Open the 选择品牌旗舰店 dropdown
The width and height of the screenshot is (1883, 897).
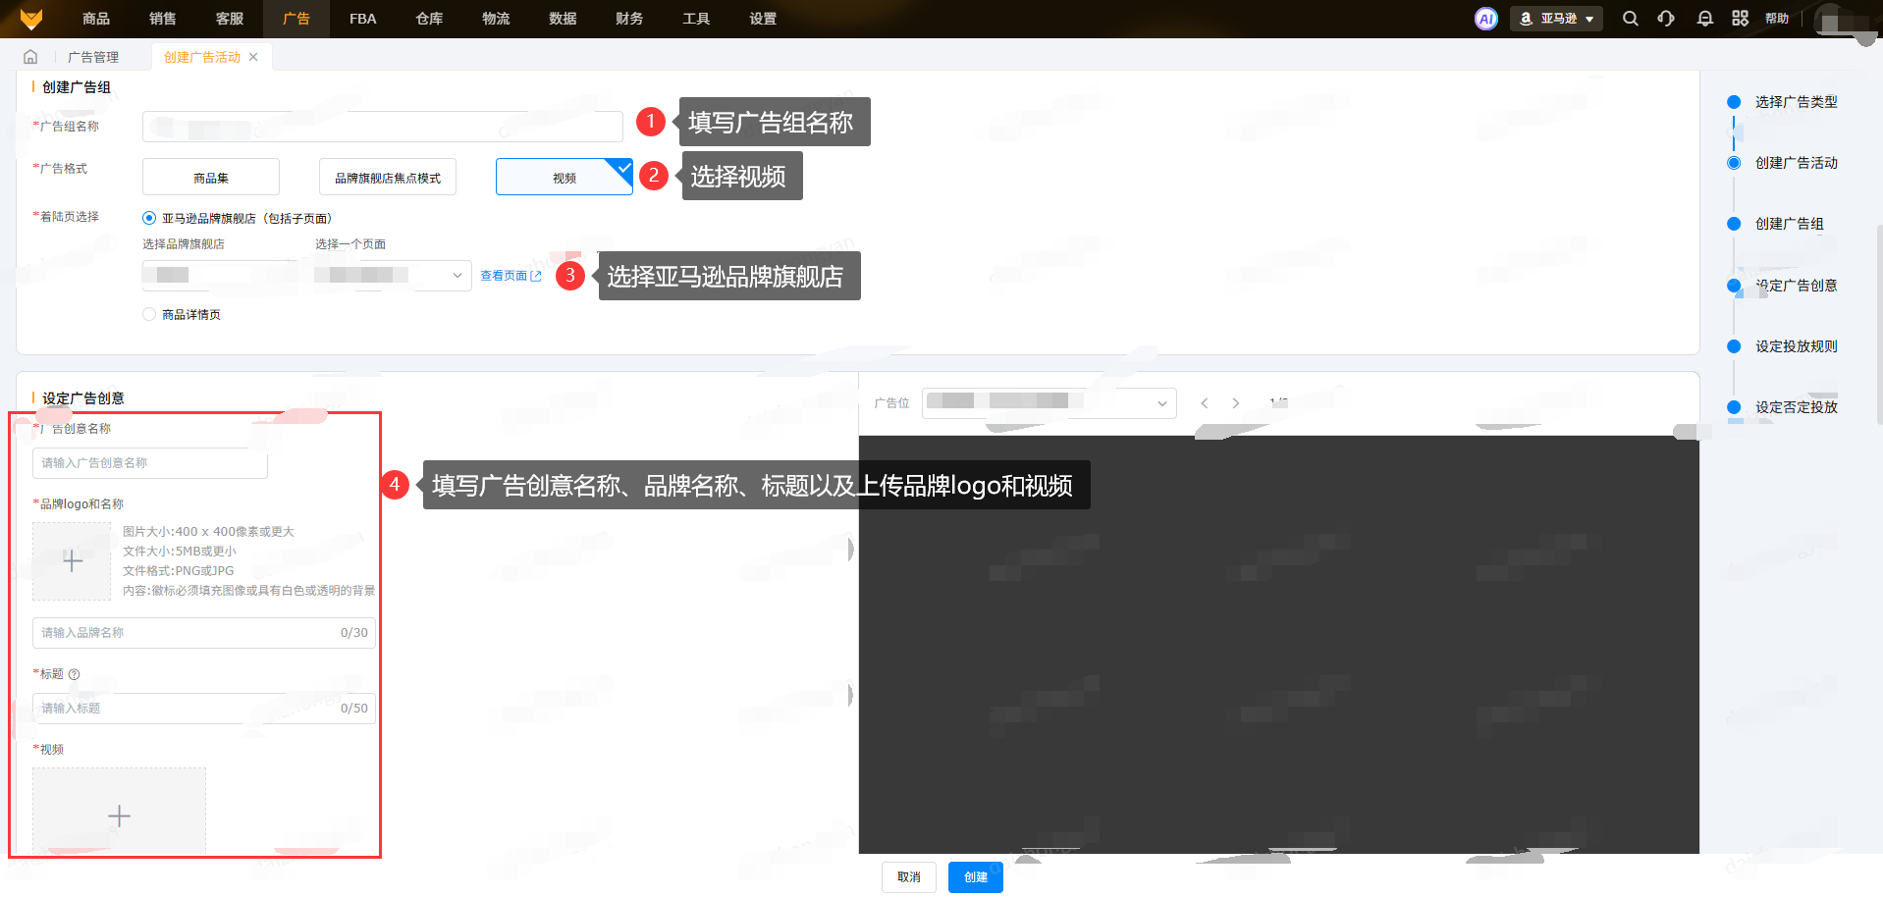coord(219,276)
